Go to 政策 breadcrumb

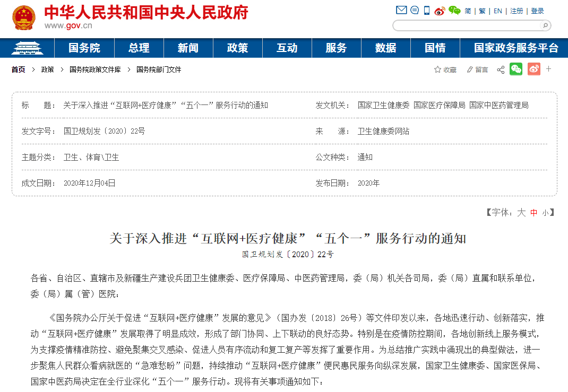click(47, 69)
